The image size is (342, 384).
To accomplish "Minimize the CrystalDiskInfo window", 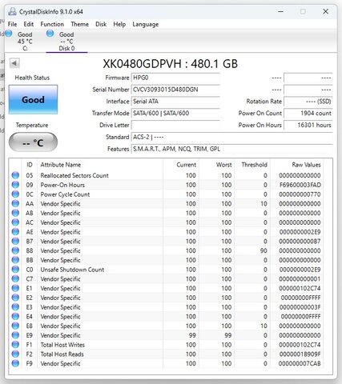I will (x=280, y=11).
